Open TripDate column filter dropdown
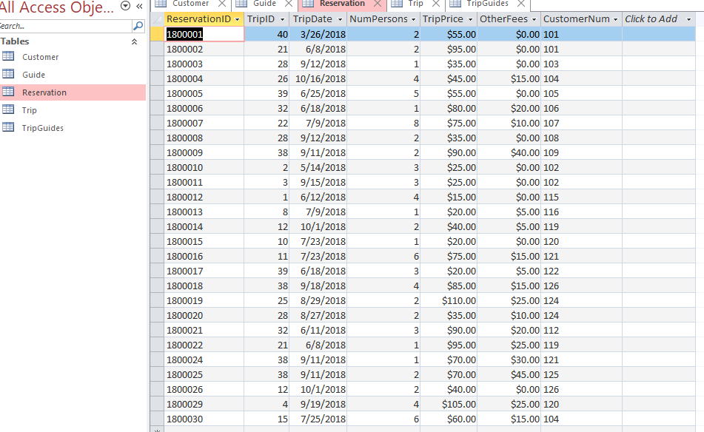The height and width of the screenshot is (432, 704). tap(340, 19)
